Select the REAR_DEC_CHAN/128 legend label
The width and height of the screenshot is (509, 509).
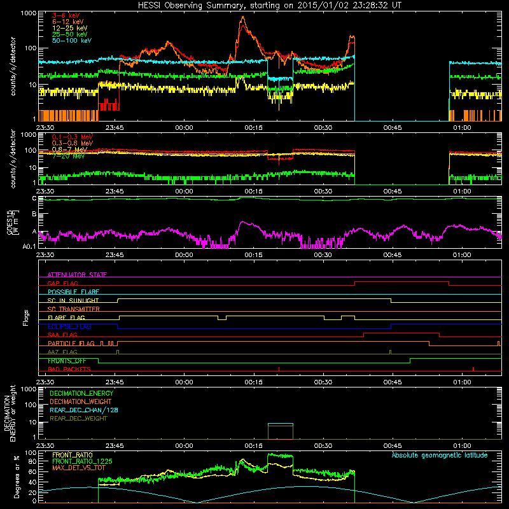point(84,410)
